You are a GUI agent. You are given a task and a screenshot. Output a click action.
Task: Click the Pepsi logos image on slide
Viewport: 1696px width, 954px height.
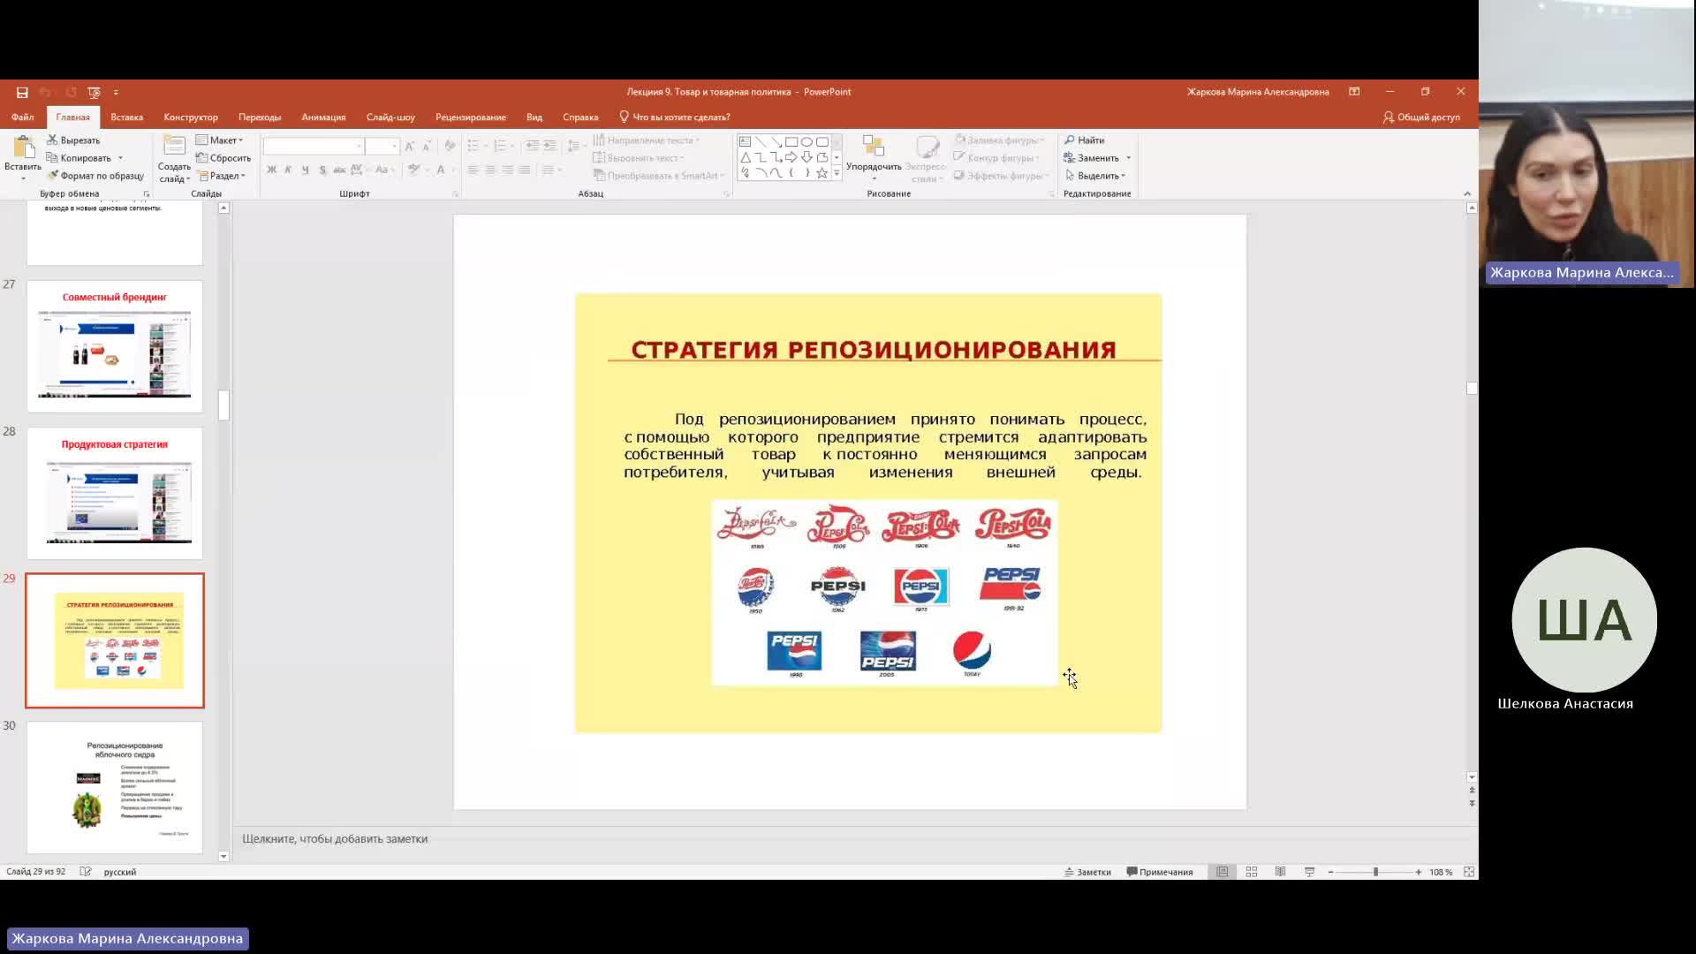point(884,593)
